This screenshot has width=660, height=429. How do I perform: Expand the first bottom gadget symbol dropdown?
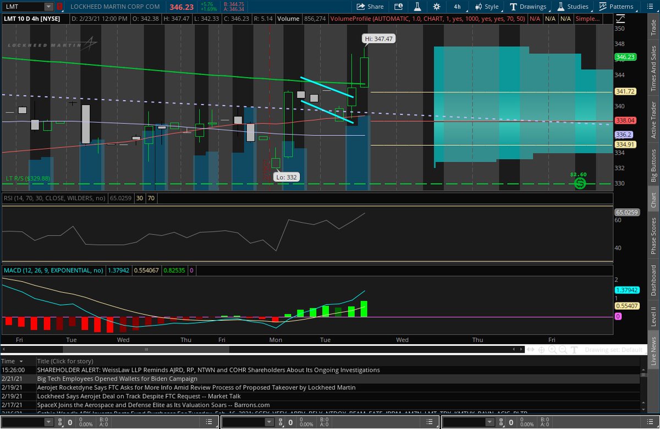48,422
